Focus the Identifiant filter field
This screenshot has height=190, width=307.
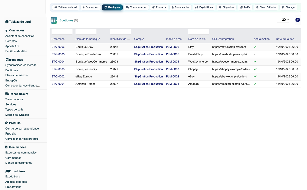coord(121,31)
